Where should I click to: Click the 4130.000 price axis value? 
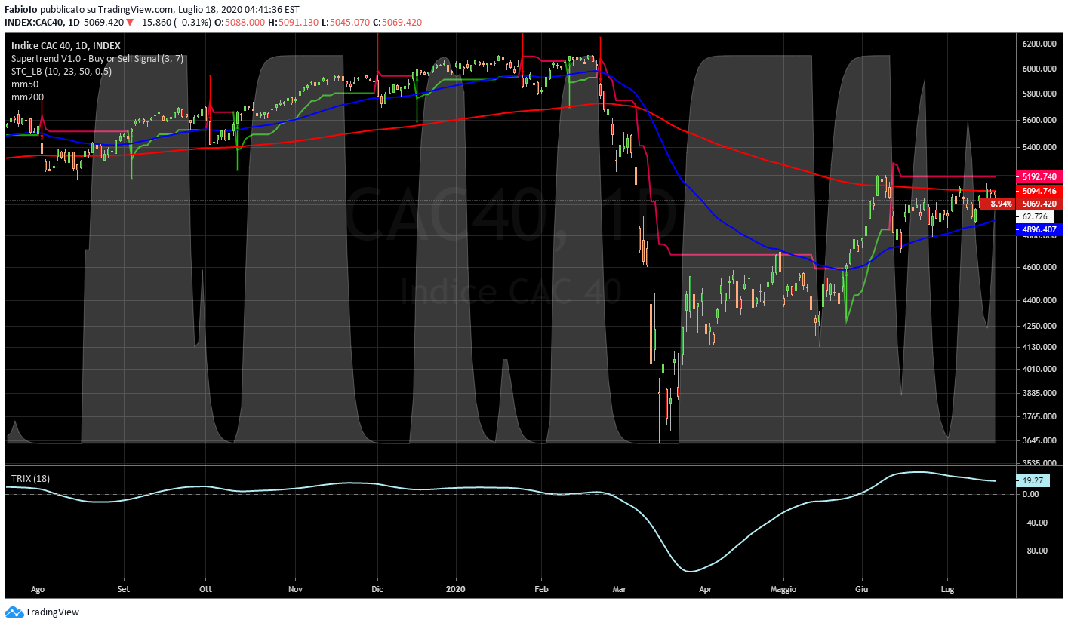[x=1039, y=347]
